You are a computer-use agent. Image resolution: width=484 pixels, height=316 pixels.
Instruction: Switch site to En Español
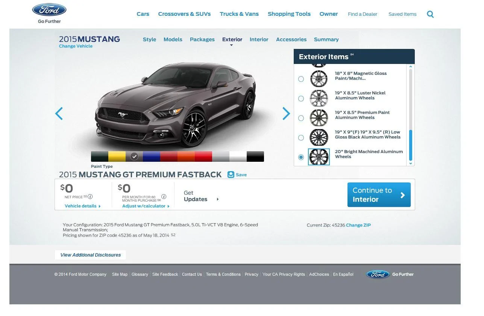(343, 275)
